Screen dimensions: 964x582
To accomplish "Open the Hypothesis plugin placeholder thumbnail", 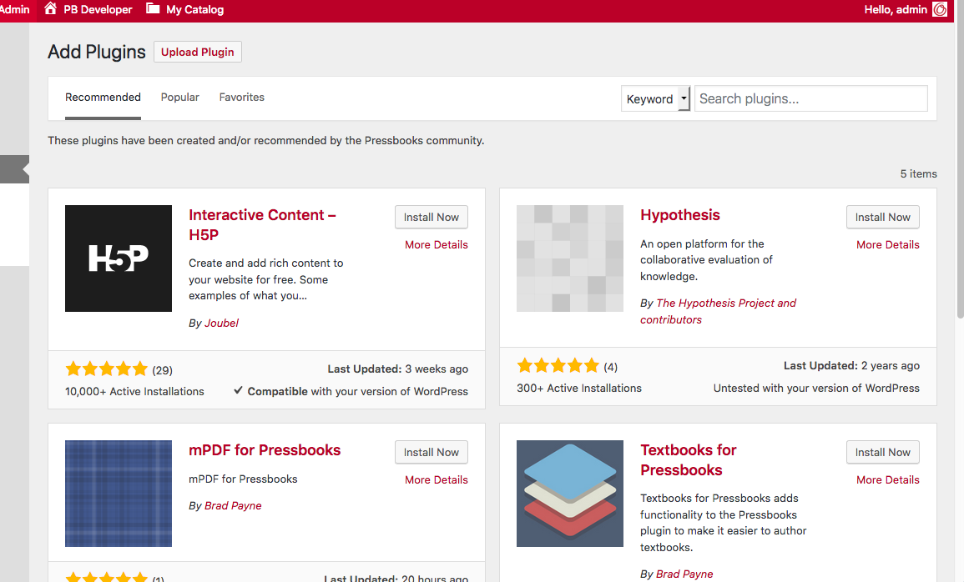I will coord(570,258).
